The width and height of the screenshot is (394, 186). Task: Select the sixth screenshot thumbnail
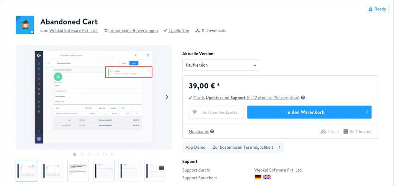[155, 170]
